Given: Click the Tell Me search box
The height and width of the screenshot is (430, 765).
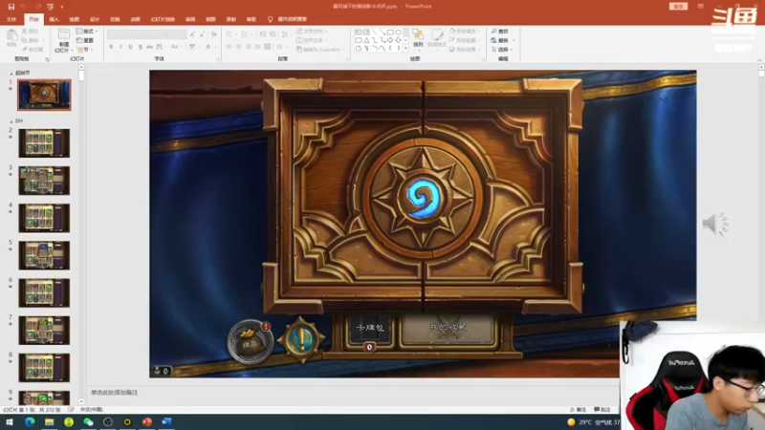Looking at the screenshot, I should pyautogui.click(x=288, y=19).
